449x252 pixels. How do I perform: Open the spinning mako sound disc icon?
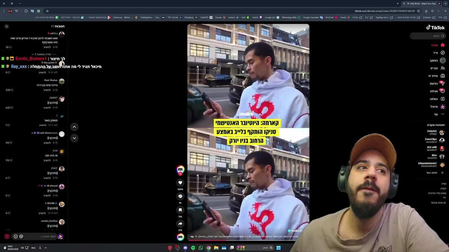(x=180, y=237)
